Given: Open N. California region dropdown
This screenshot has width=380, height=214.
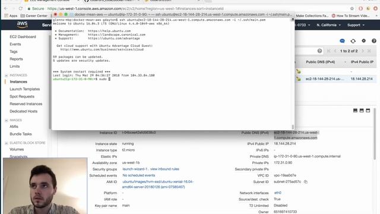Looking at the screenshot, I should (328, 25).
